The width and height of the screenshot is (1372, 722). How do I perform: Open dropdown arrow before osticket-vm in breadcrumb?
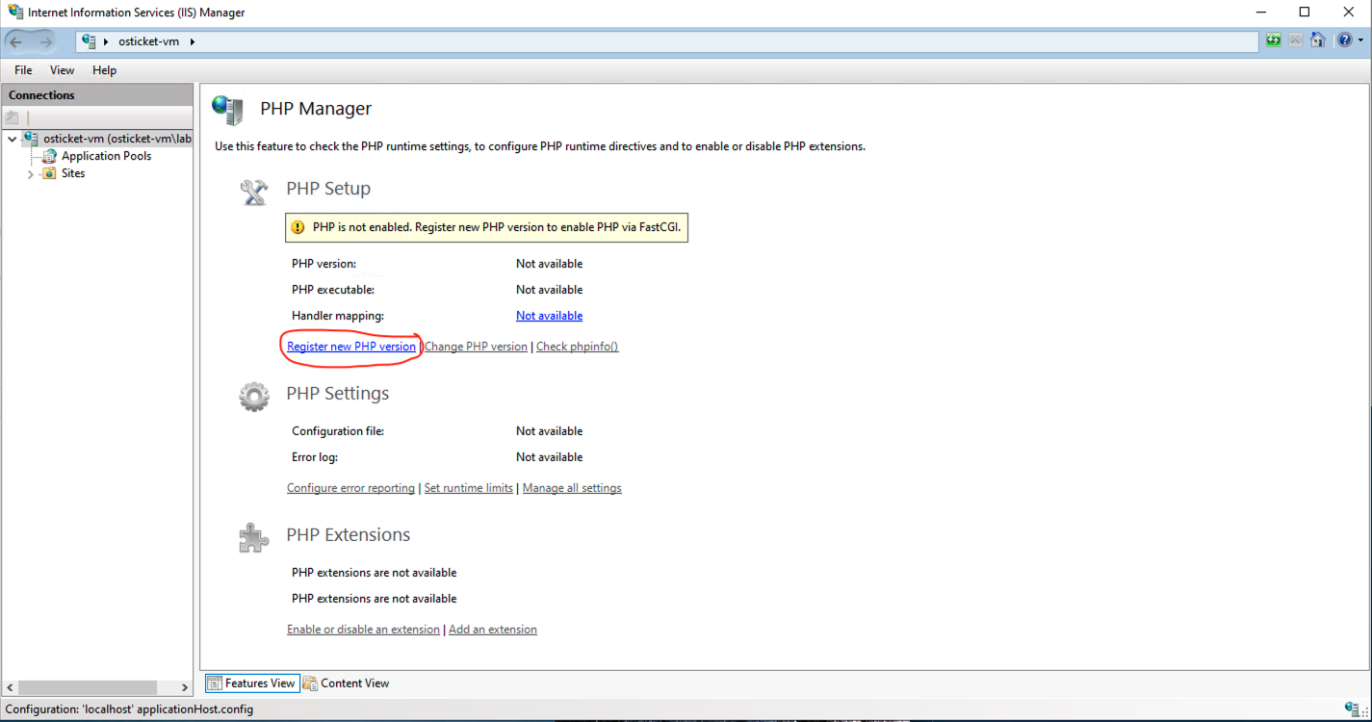pyautogui.click(x=106, y=41)
